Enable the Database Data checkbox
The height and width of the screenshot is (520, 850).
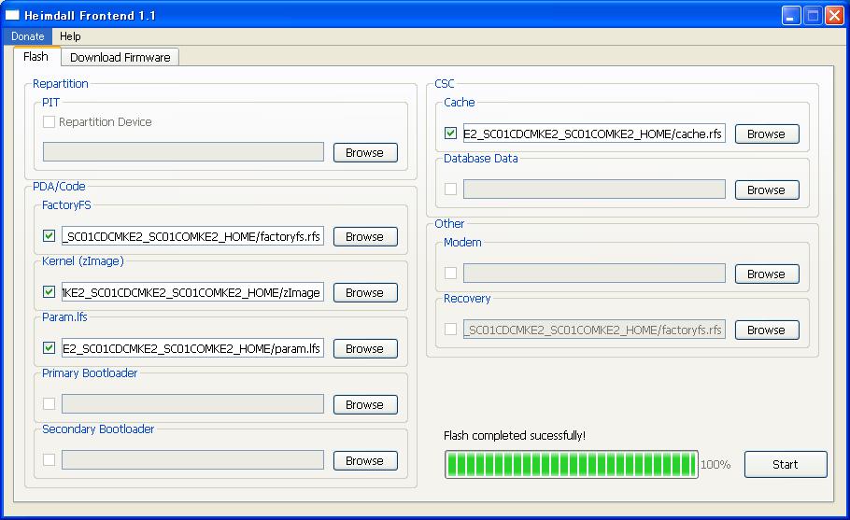pyautogui.click(x=450, y=189)
